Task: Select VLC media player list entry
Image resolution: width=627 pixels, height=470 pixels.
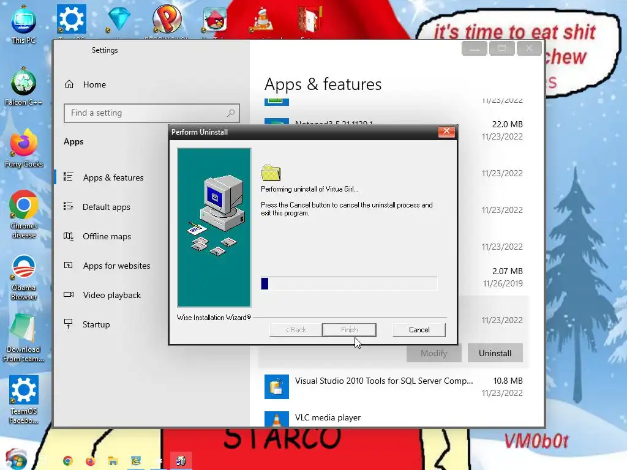Action: 394,417
